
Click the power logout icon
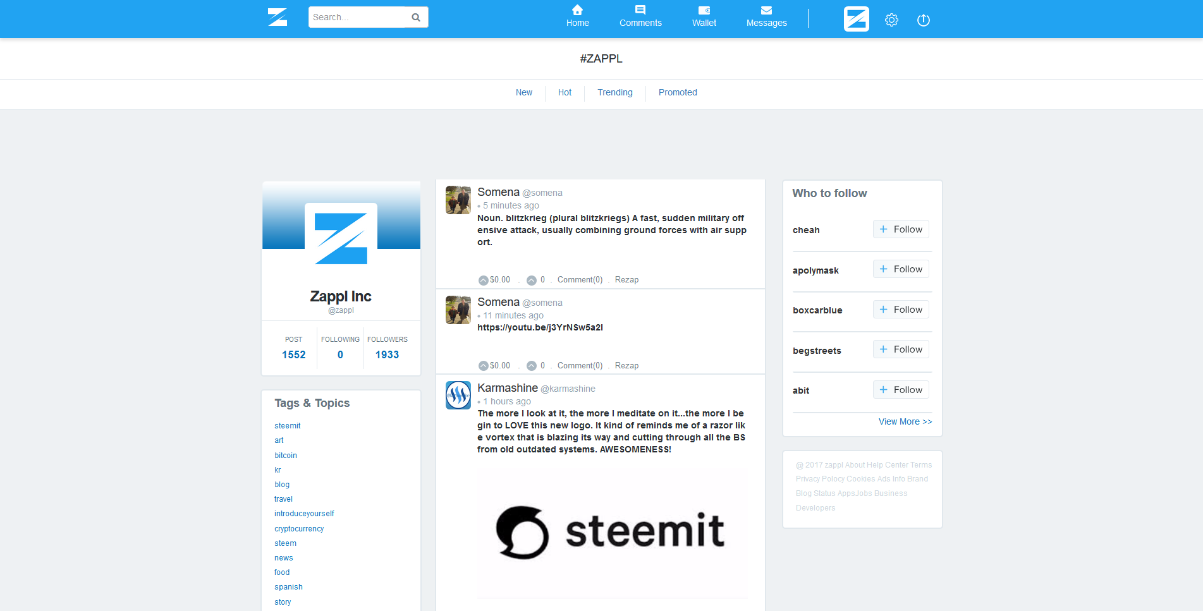click(923, 20)
